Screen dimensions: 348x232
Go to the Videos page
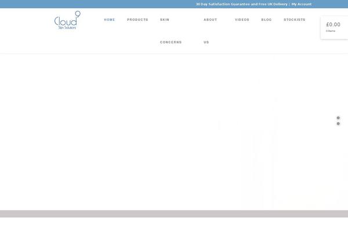point(242,20)
